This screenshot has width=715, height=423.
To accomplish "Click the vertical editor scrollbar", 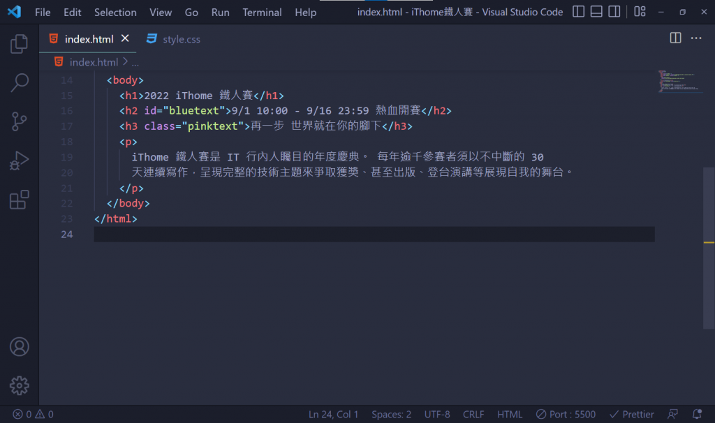I will pos(709,248).
